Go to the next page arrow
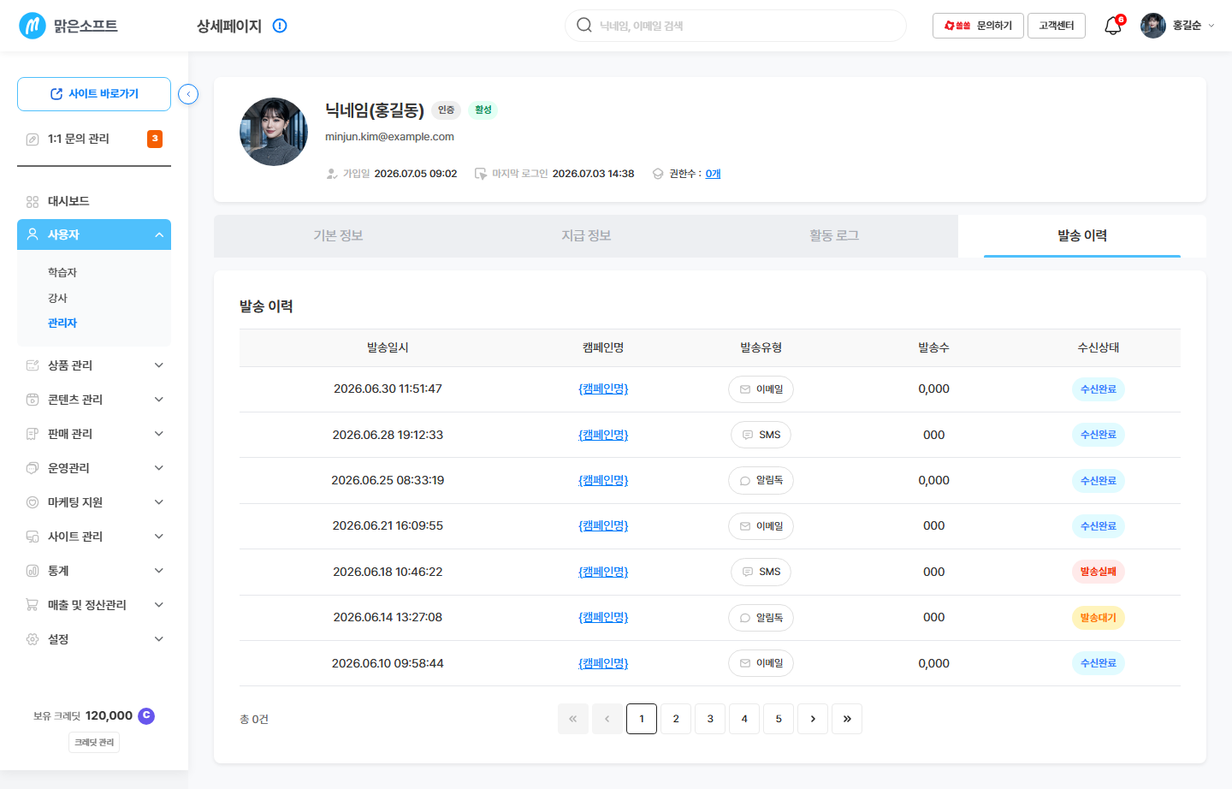 pyautogui.click(x=813, y=719)
